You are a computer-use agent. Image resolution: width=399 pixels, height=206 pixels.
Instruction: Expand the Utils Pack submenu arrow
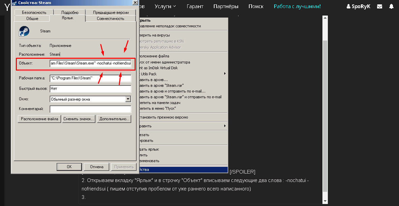point(225,74)
